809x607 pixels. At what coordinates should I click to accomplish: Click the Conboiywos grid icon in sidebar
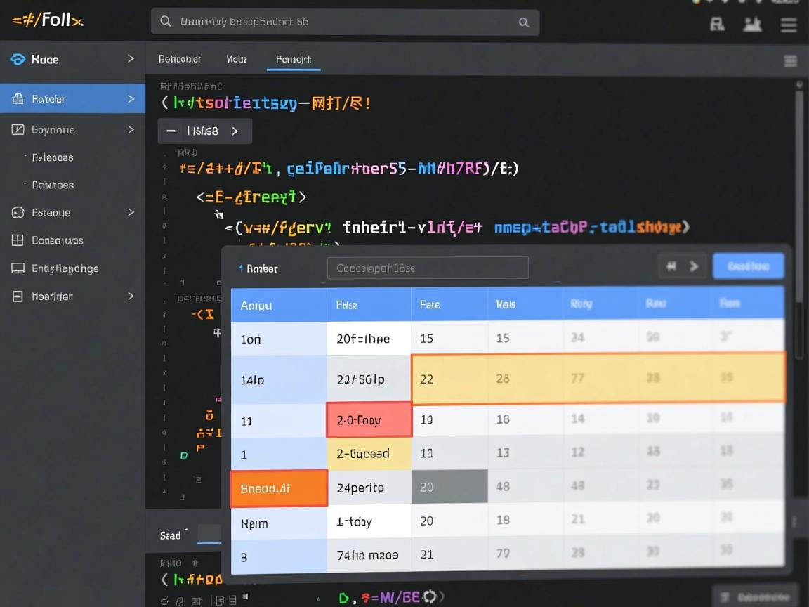pos(18,240)
